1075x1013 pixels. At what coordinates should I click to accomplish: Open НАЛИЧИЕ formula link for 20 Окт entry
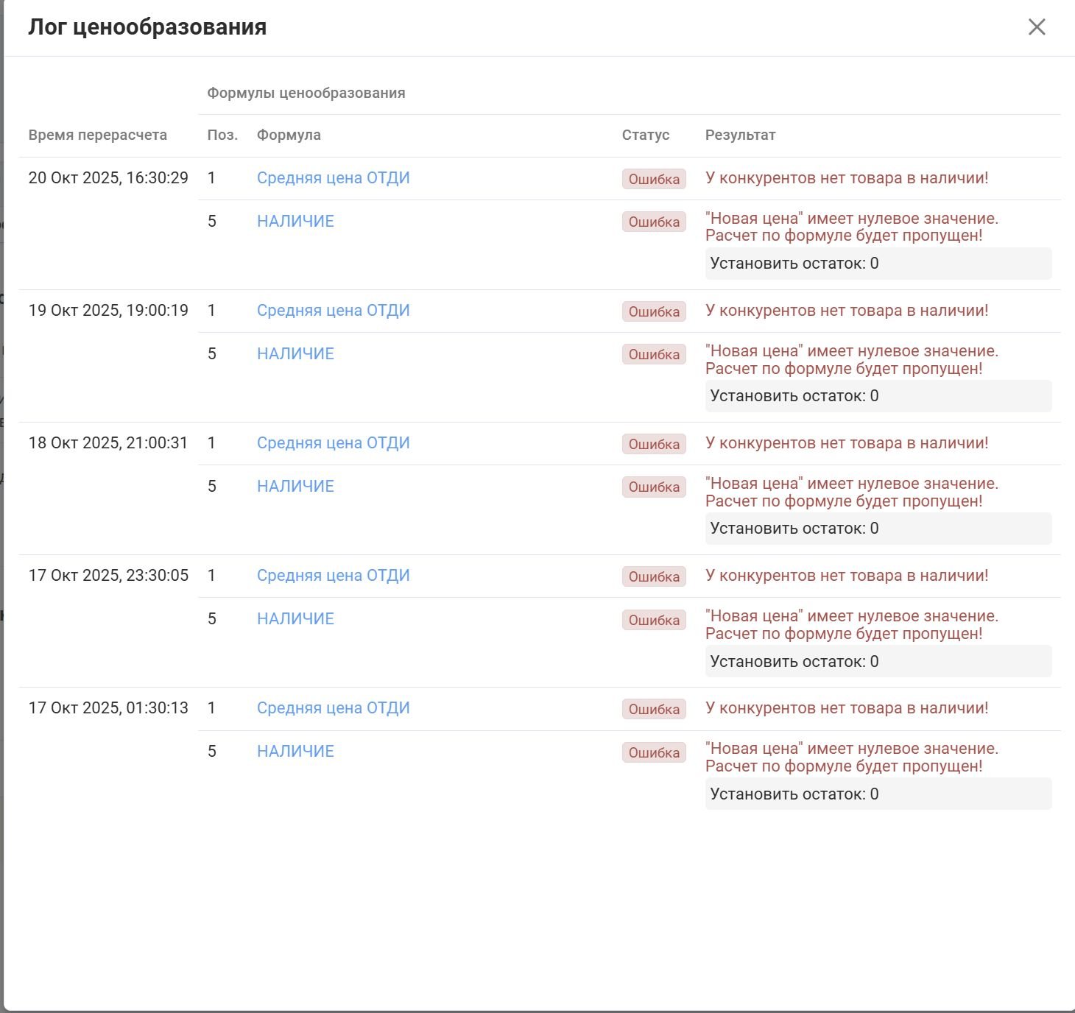295,222
